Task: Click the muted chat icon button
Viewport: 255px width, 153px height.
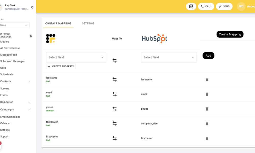Action: [191, 6]
